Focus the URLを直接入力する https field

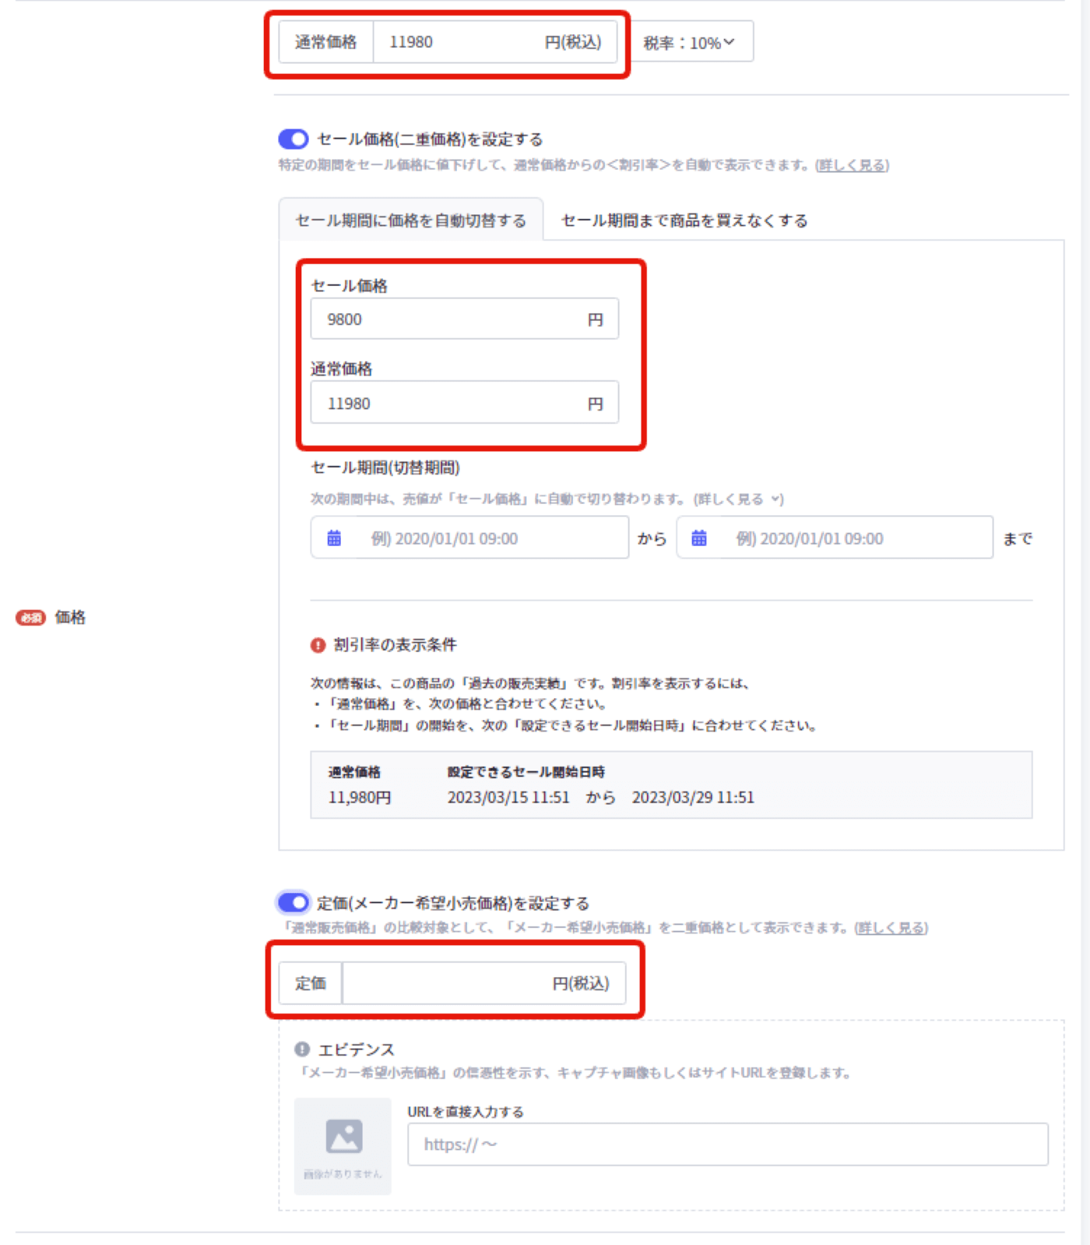click(x=728, y=1144)
